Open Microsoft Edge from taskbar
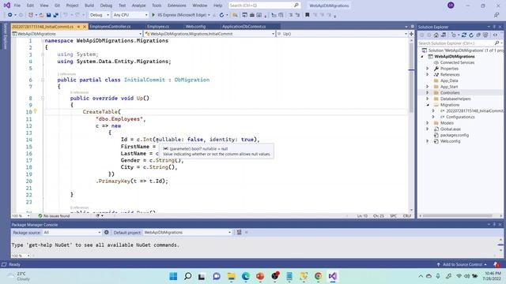506x284 pixels. pos(246,276)
